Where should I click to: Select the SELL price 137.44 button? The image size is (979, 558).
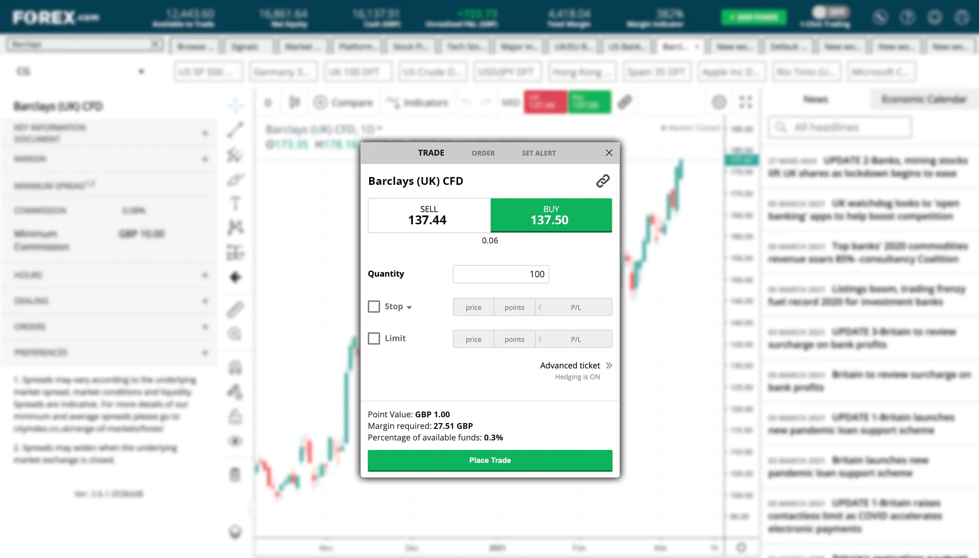[x=429, y=215]
